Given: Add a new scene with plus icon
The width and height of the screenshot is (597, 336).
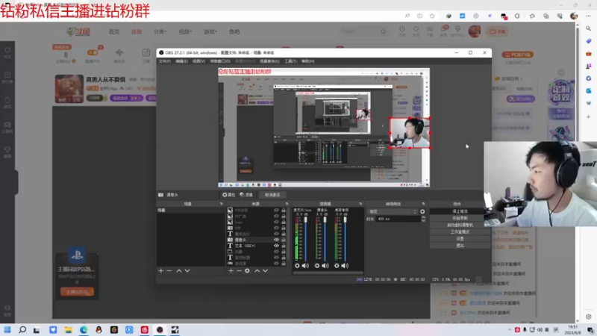Looking at the screenshot, I should tap(160, 270).
